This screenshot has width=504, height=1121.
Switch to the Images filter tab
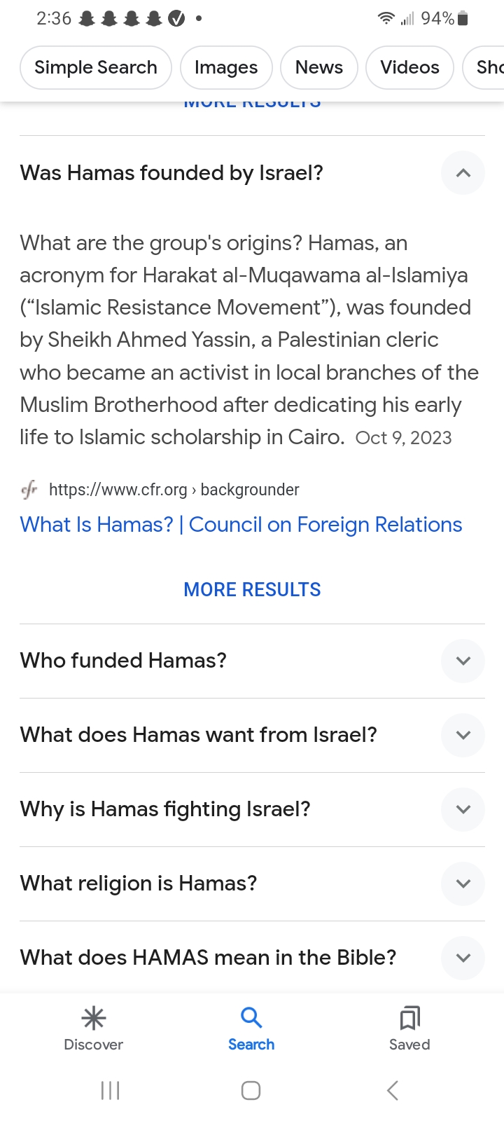[x=226, y=67]
